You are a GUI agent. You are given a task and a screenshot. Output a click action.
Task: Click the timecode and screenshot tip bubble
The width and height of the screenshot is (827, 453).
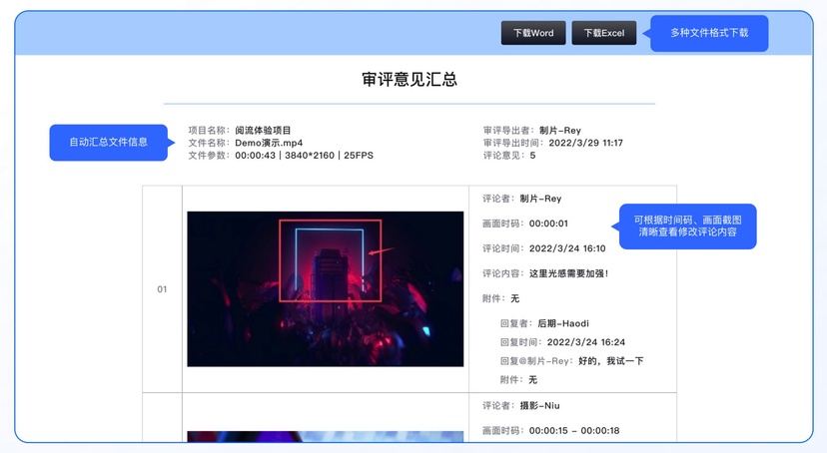[x=687, y=226]
